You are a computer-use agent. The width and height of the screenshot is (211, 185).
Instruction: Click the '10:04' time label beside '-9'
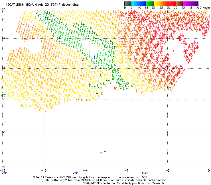[x=75, y=173]
